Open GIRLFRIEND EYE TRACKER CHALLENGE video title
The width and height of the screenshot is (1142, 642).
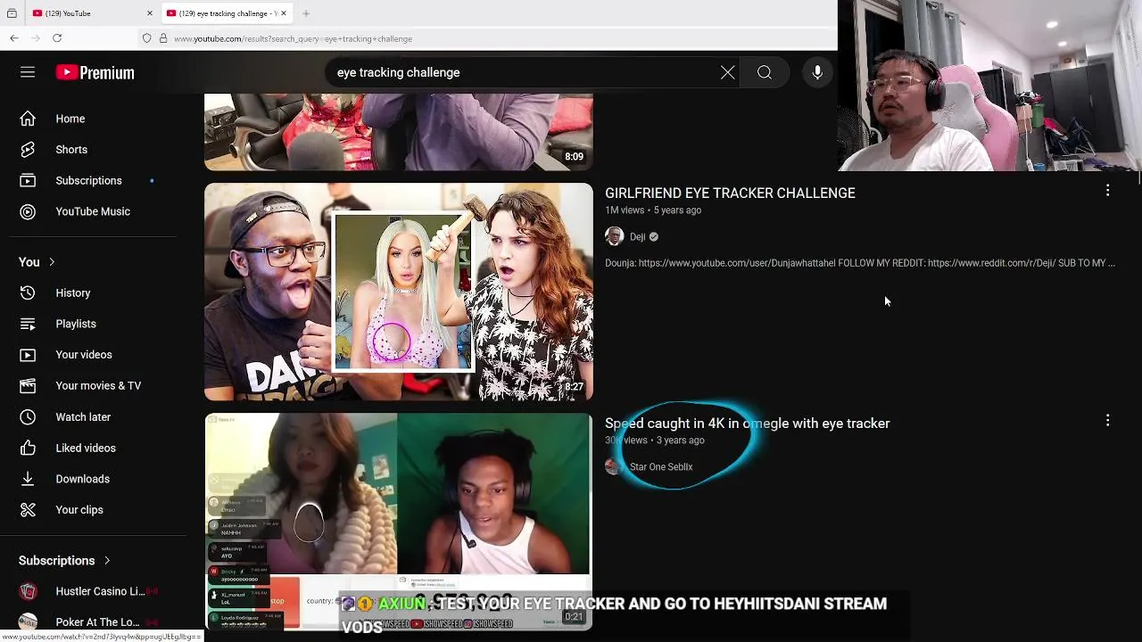[x=730, y=193]
